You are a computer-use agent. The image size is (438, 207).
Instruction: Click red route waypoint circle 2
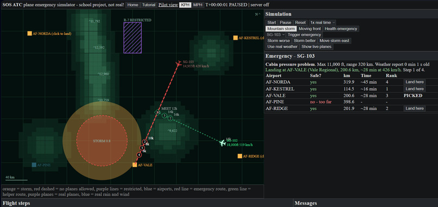click(x=145, y=142)
